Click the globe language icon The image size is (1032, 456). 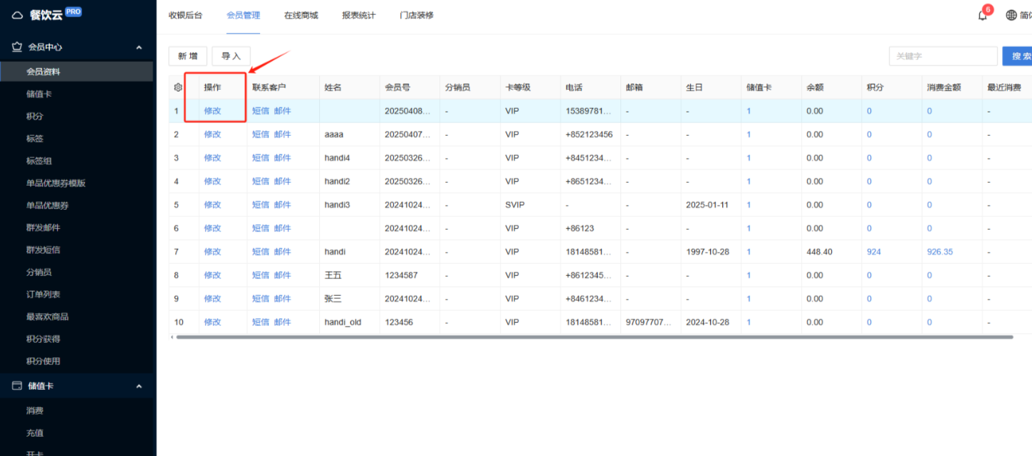coord(1011,15)
